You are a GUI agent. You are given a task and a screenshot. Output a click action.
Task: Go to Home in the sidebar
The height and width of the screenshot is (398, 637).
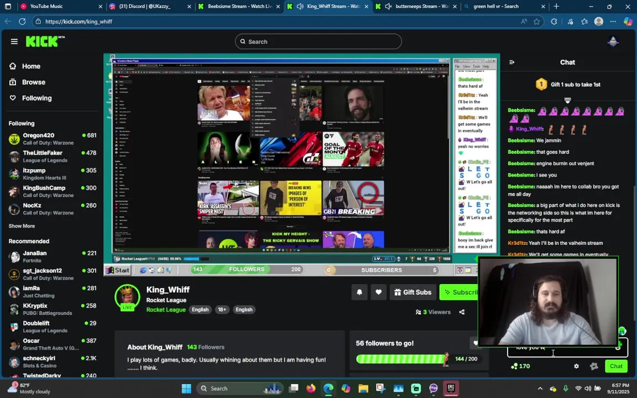point(25,66)
